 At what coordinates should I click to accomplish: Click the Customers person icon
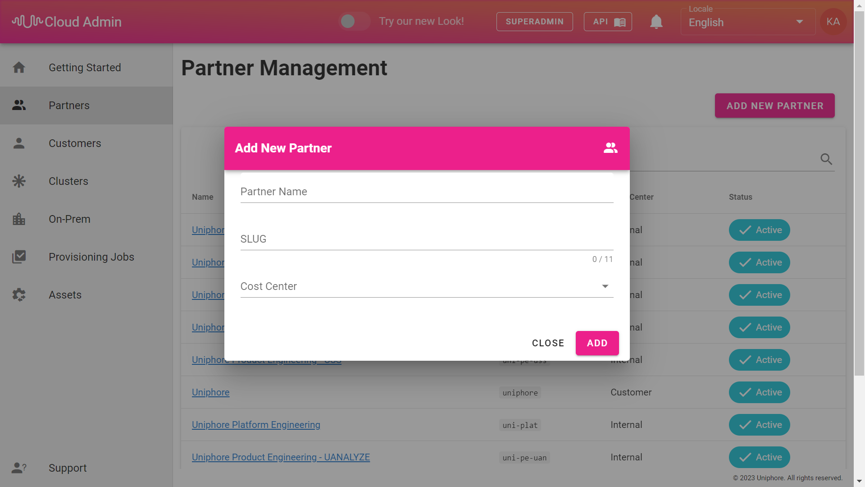[x=19, y=143]
